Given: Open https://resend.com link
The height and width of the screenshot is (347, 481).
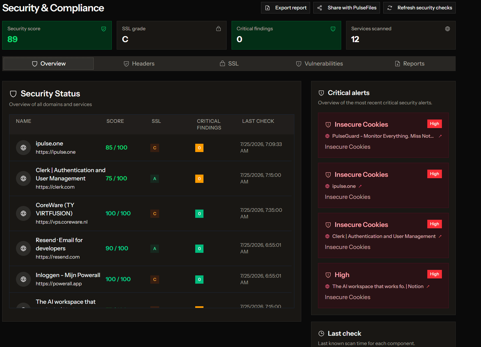Looking at the screenshot, I should 58,257.
